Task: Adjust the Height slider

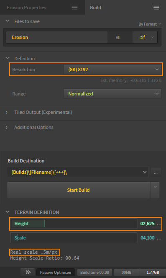Action: pos(74,224)
